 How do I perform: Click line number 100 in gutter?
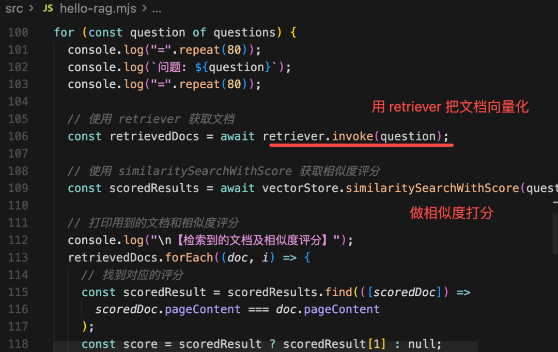tap(18, 33)
